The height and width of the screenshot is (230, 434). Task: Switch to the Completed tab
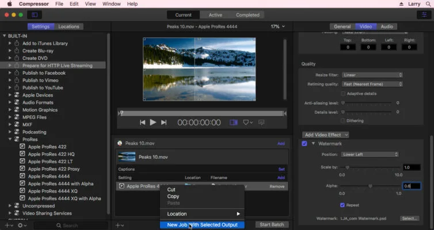click(248, 15)
